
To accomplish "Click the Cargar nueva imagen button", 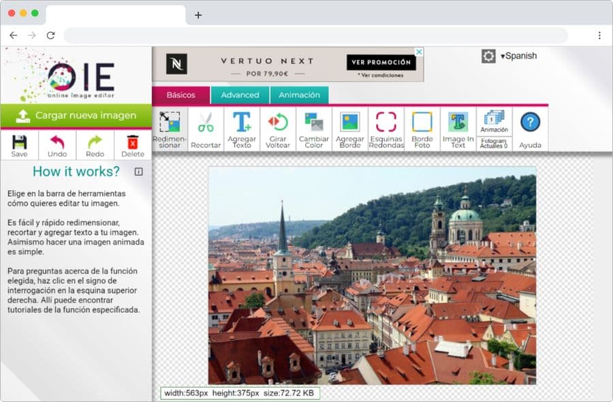I will (76, 115).
